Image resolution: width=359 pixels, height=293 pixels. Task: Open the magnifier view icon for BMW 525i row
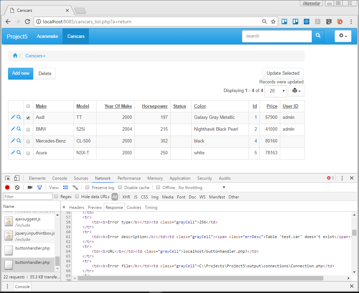point(19,129)
